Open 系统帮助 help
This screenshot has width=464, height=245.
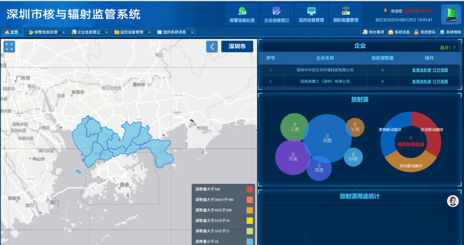point(451,32)
